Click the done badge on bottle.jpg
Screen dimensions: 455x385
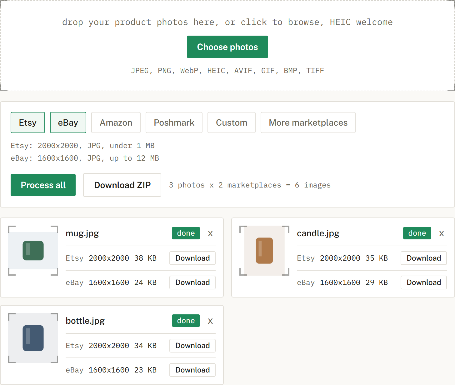coord(186,321)
